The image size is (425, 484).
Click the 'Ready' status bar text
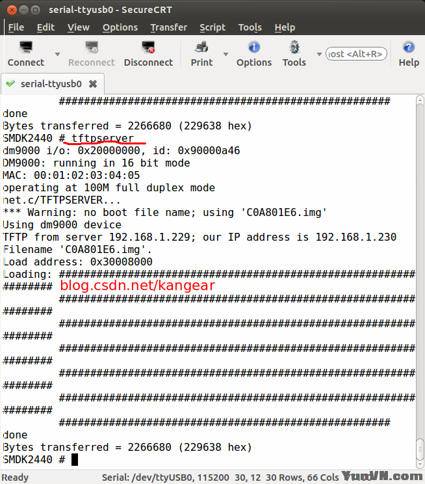click(x=15, y=477)
